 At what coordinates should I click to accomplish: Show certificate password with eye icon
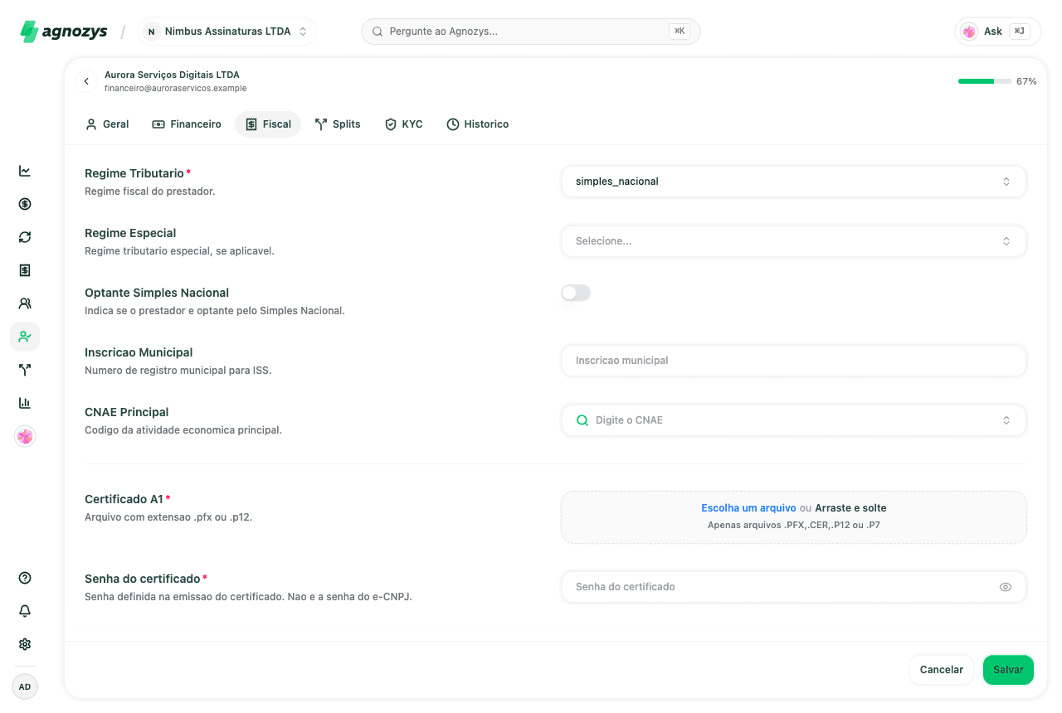[1006, 587]
